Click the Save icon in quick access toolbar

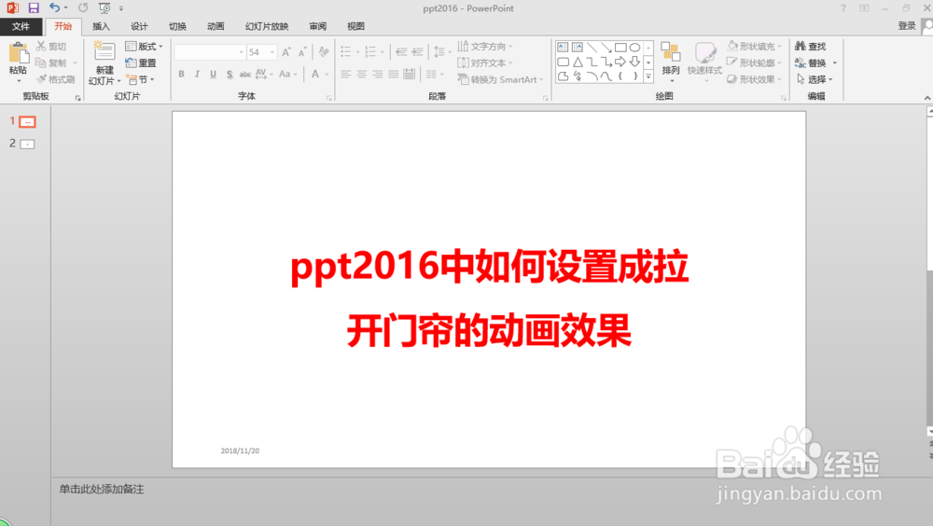pyautogui.click(x=34, y=8)
